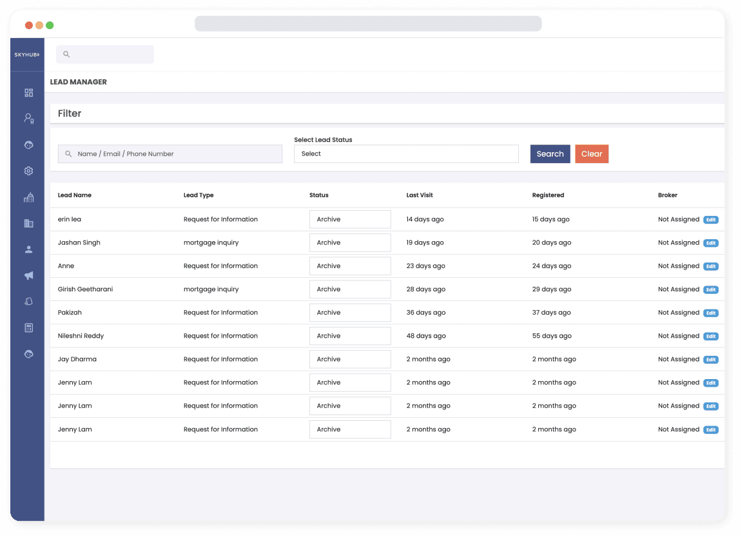This screenshot has height=537, width=740.
Task: Open the dashboard grid icon in sidebar
Action: [x=28, y=93]
